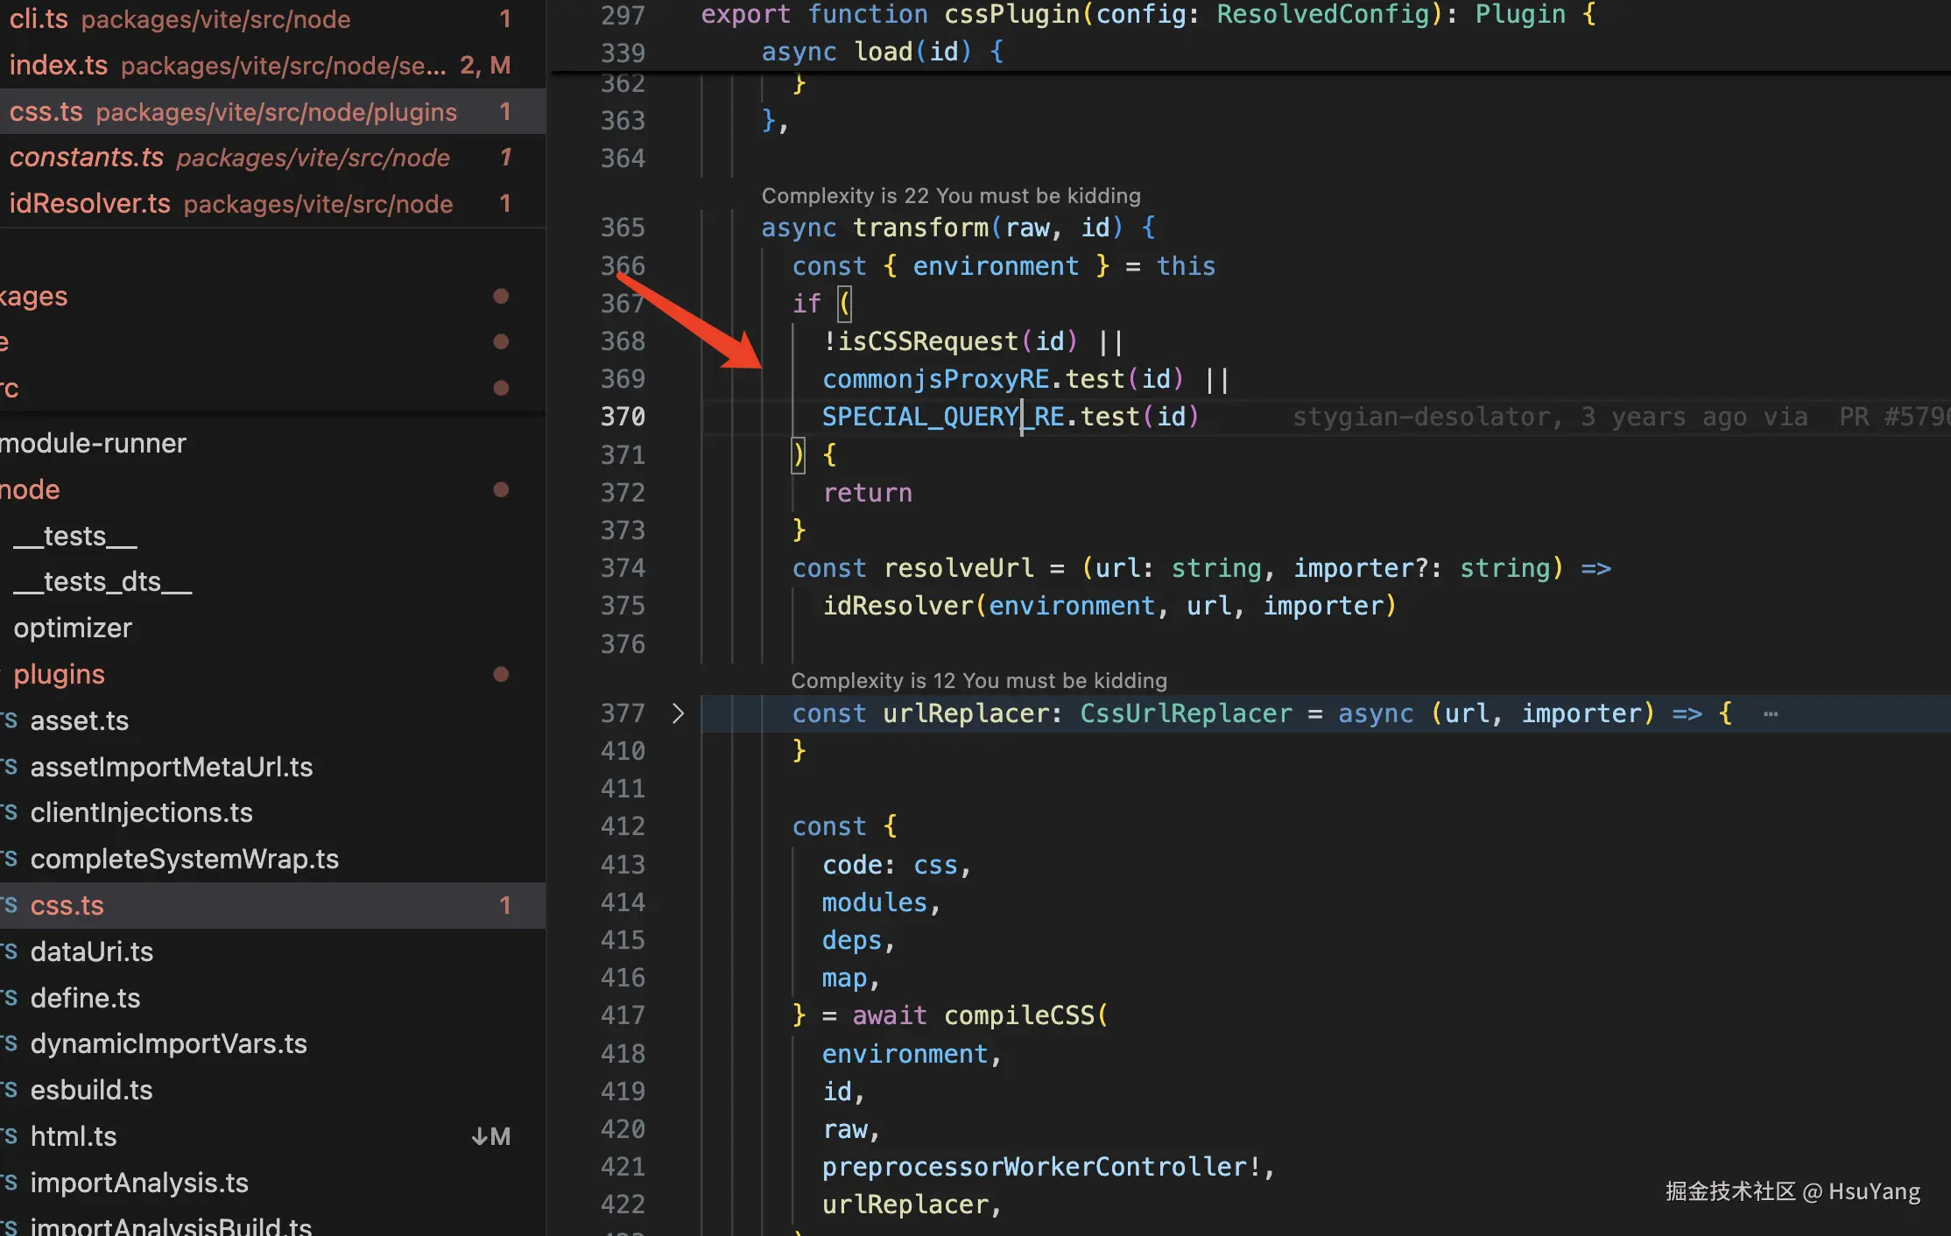Jump to sticky scroll line 'async load(id)'
This screenshot has height=1236, width=1951.
click(883, 52)
